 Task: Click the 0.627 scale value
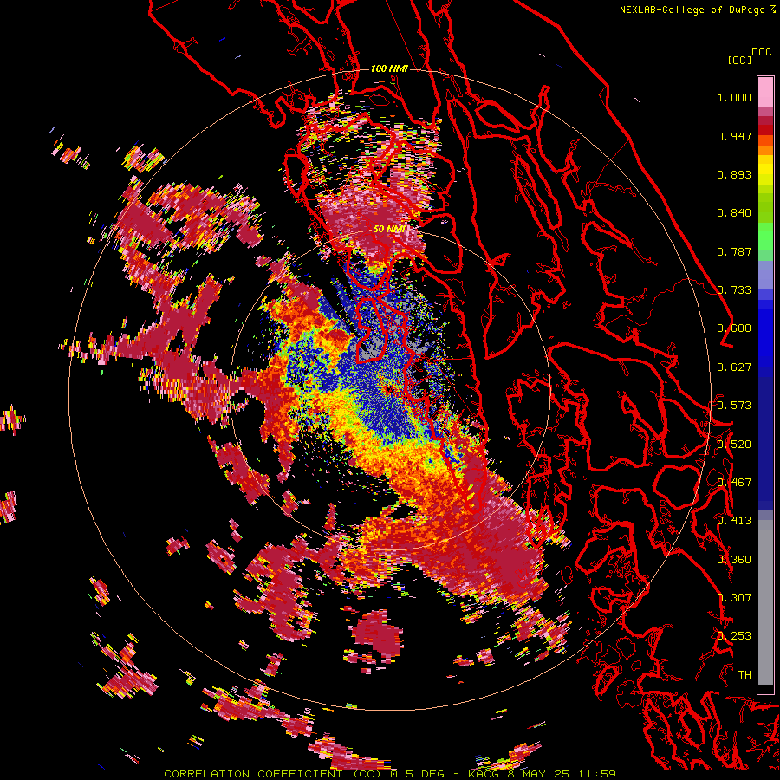pos(734,367)
